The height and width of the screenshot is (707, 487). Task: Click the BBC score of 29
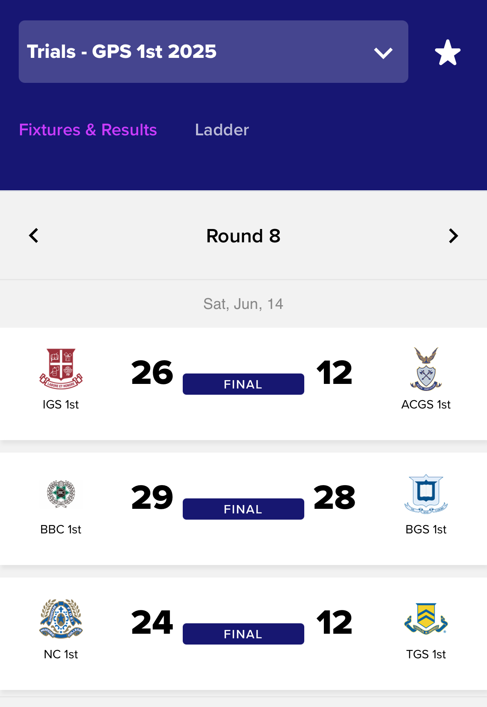(152, 497)
